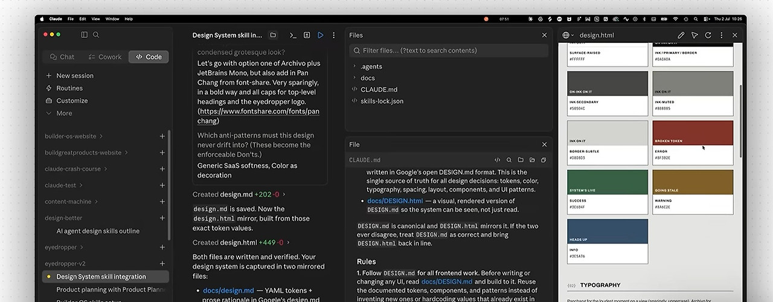Expand buildgreatproducts-website project
Viewport: 773px width, 302px height.
pos(126,153)
